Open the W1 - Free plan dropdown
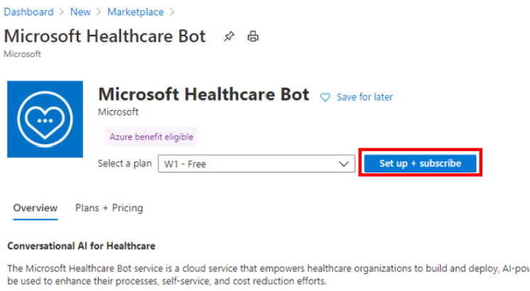530x291 pixels. 256,164
